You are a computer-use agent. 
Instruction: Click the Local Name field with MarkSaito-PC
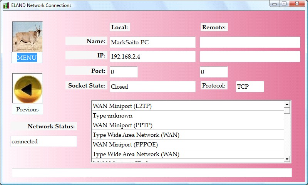[152, 42]
